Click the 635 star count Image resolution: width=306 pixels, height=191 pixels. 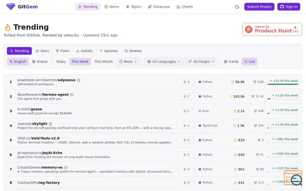pyautogui.click(x=241, y=140)
